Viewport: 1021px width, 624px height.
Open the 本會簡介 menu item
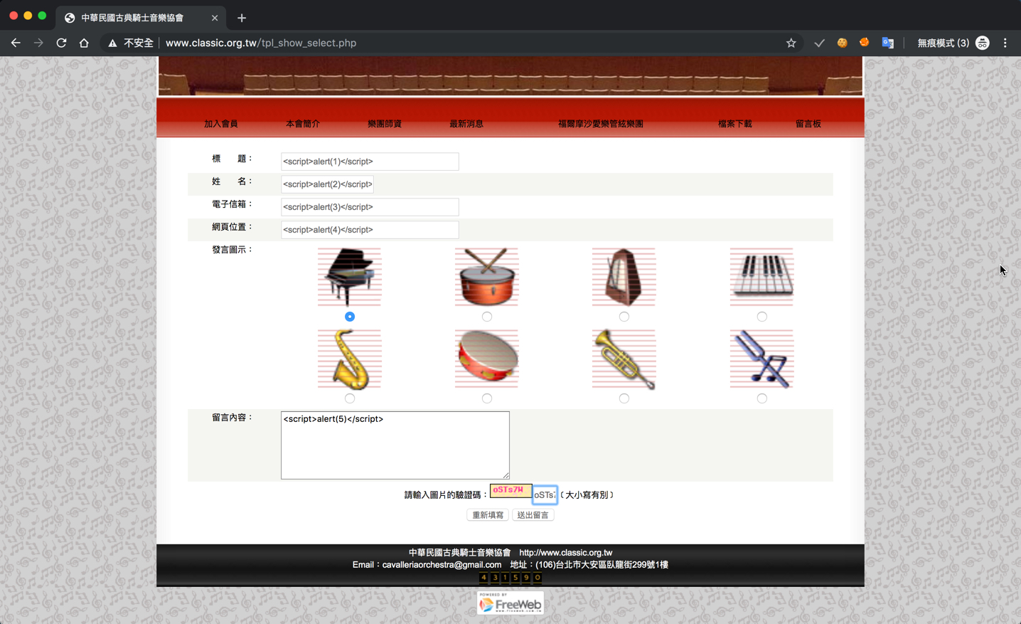(303, 124)
